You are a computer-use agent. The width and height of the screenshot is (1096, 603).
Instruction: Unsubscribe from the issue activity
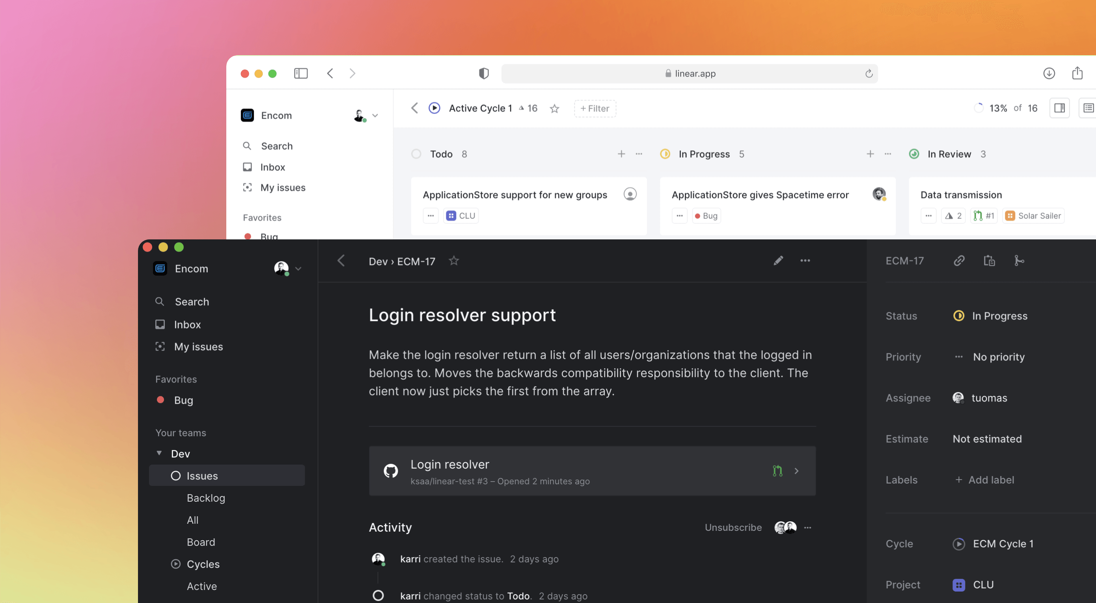(733, 528)
